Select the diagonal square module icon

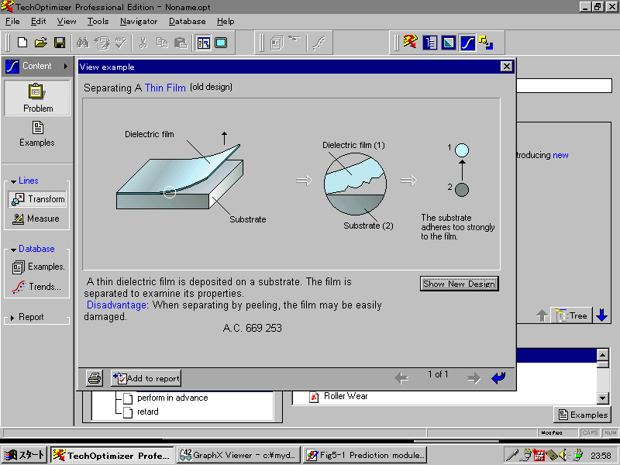(449, 43)
